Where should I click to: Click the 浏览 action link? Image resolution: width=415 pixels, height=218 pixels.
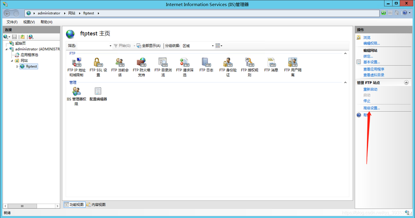(x=367, y=37)
